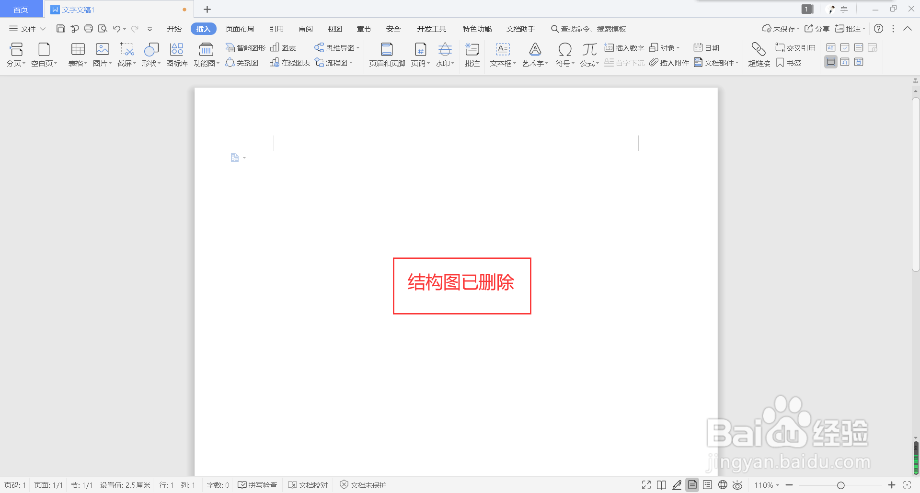Insert a hyperlink using 超链接
920x493 pixels.
[x=759, y=54]
